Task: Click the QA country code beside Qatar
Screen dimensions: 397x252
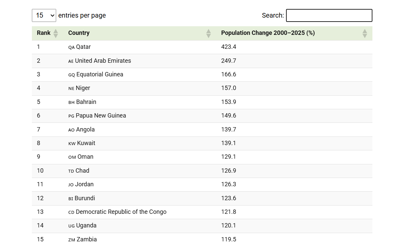Action: click(x=71, y=47)
